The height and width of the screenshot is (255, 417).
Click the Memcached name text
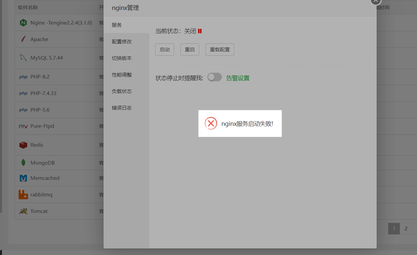click(x=45, y=178)
